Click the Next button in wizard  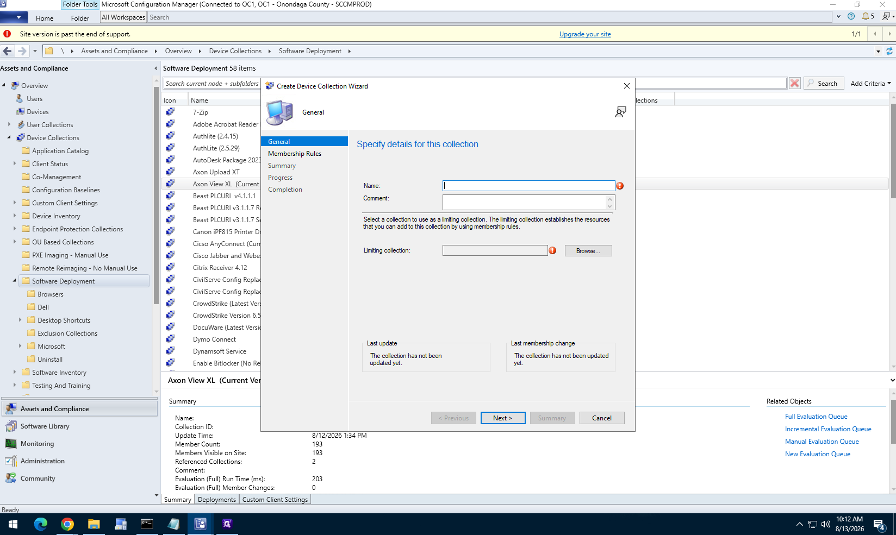tap(503, 418)
